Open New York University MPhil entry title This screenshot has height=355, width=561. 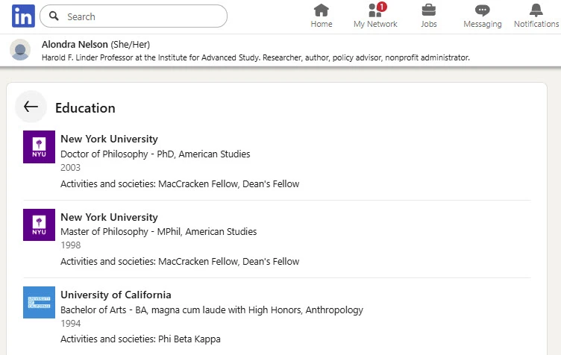click(x=109, y=217)
